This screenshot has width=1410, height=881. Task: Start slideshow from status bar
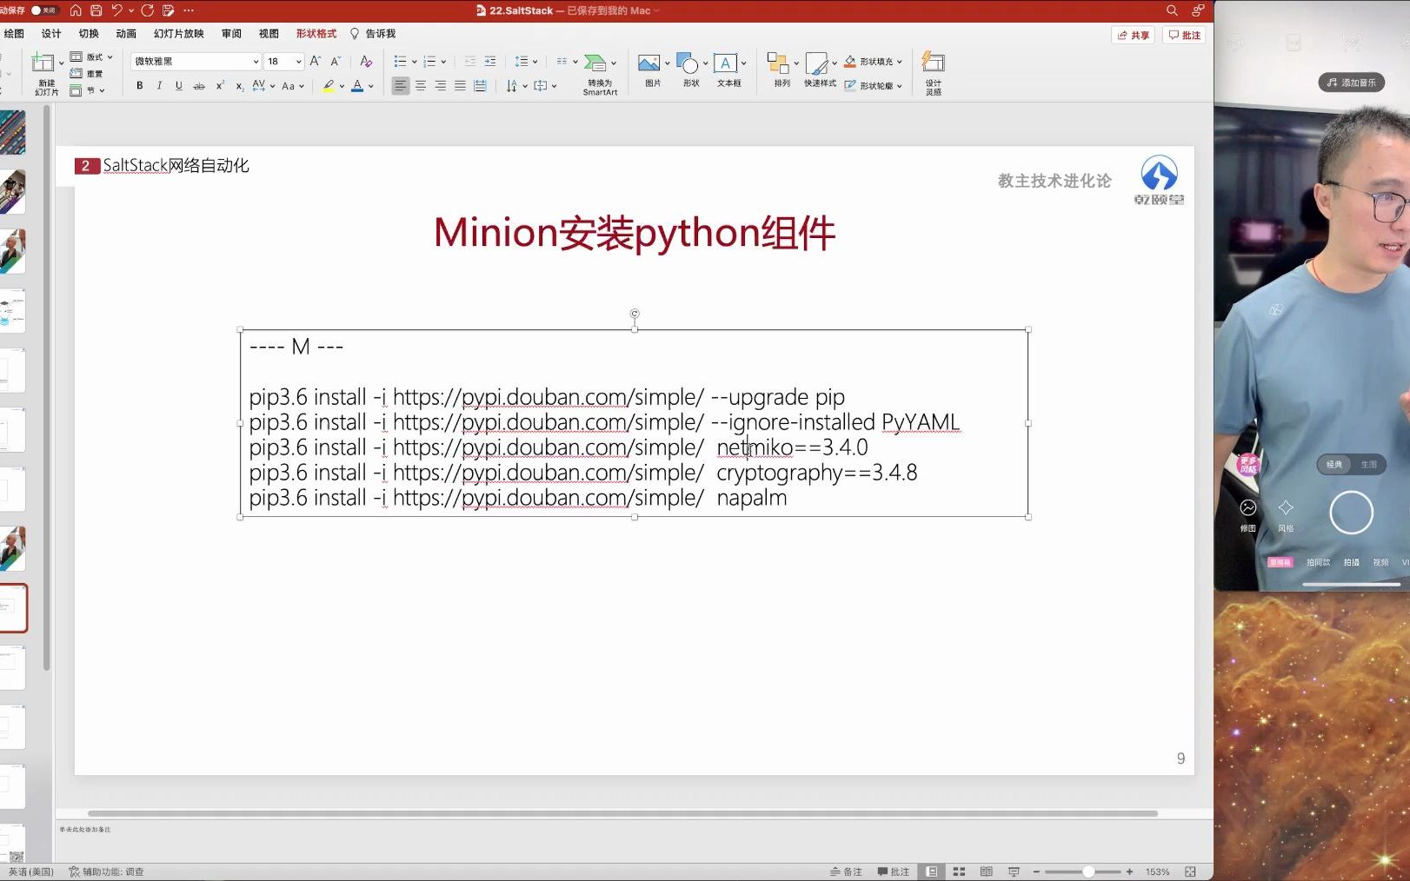pos(1014,871)
